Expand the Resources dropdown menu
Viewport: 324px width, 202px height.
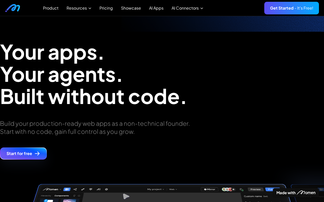[x=79, y=8]
